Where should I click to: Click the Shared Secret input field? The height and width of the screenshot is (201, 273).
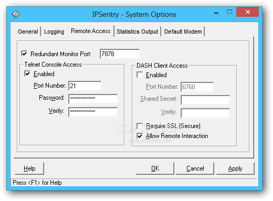pos(205,100)
